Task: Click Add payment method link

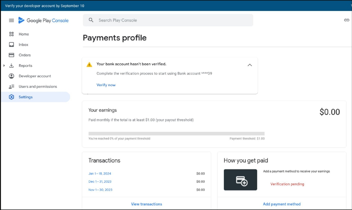Action: 282,204
